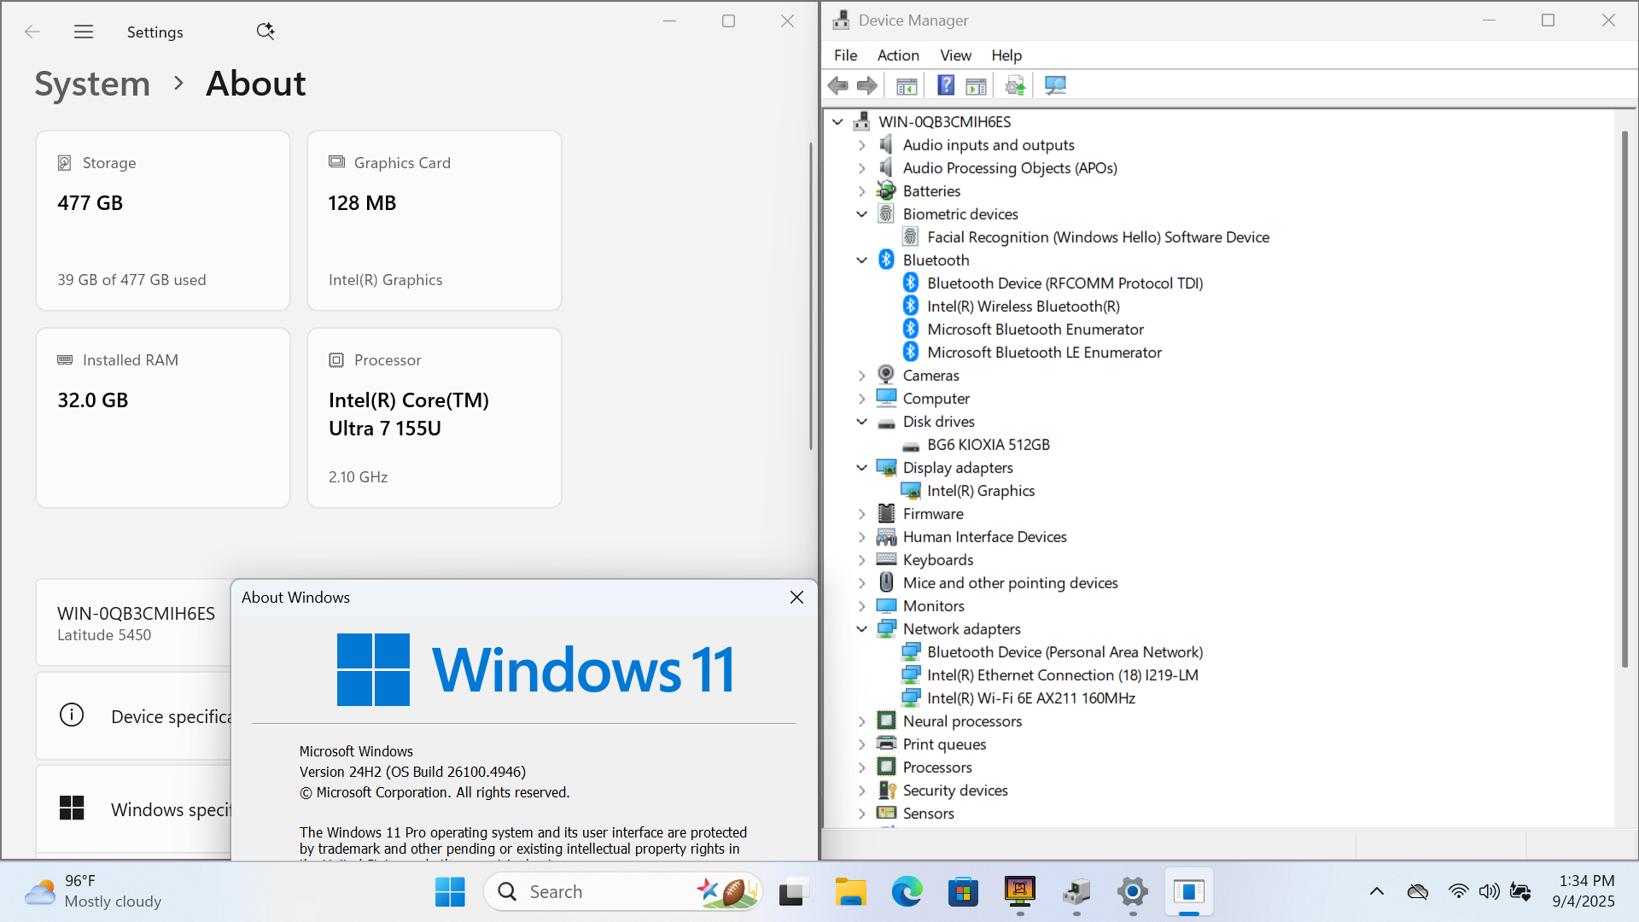Open the Graphics Card info card
Screen dimensions: 1639x922
(435, 221)
